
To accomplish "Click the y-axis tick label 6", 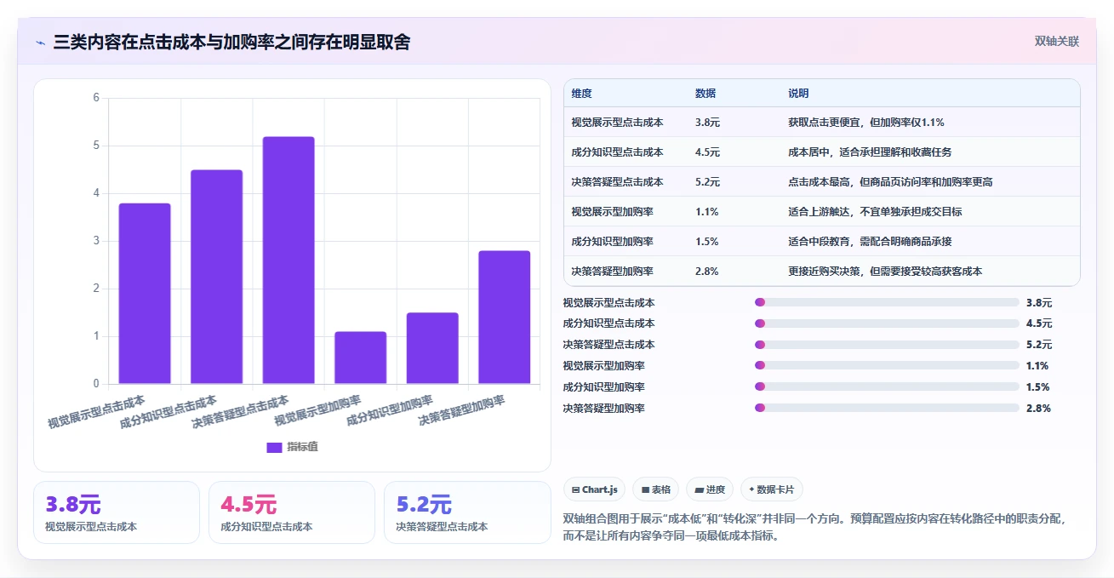I will (x=96, y=98).
